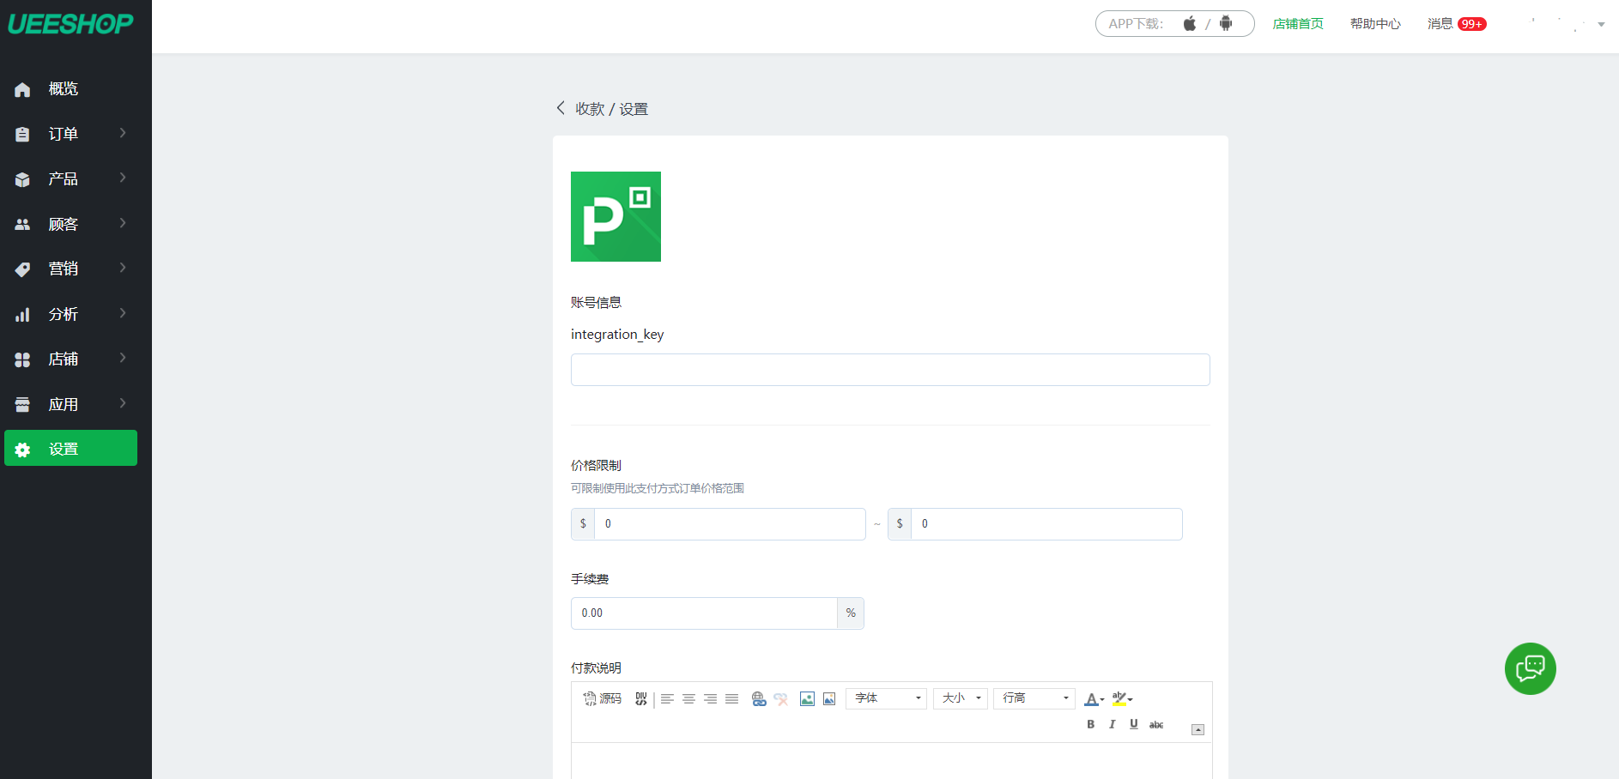
Task: Toggle italic formatting in editor
Action: click(1112, 724)
